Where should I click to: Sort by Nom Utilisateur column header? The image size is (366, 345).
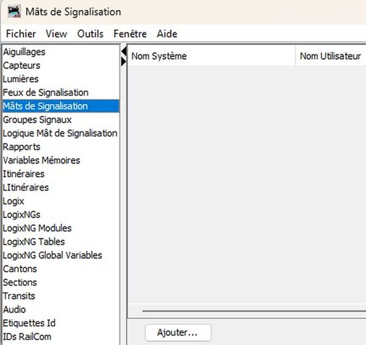click(x=329, y=56)
